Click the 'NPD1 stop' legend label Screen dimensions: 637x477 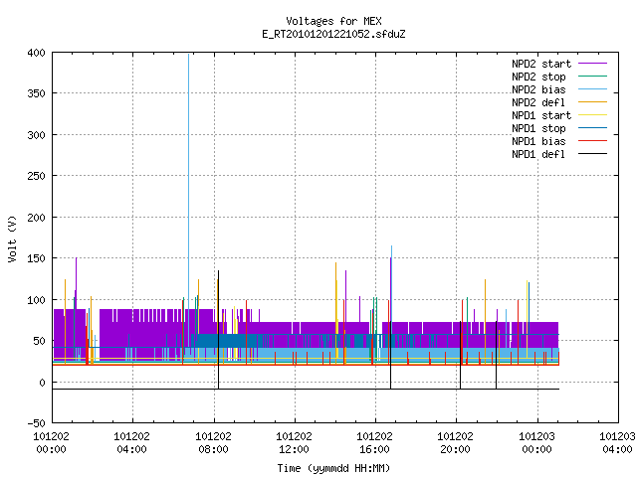tap(538, 128)
